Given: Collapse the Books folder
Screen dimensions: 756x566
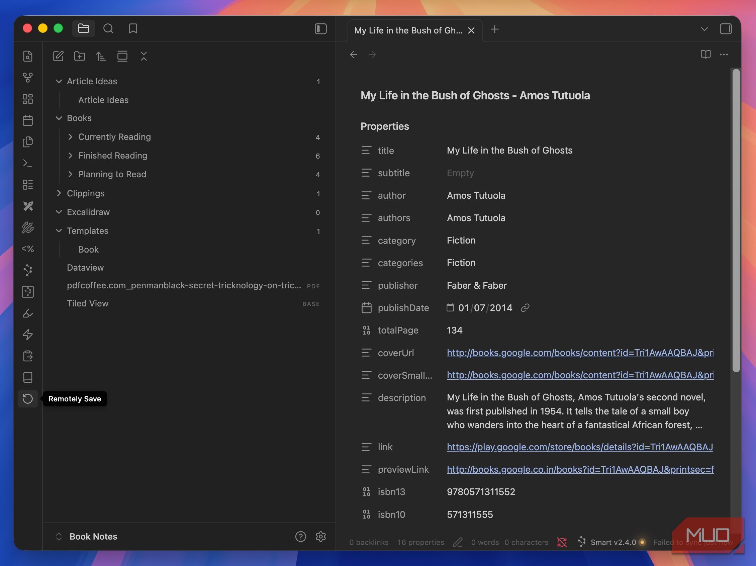Looking at the screenshot, I should pyautogui.click(x=59, y=118).
